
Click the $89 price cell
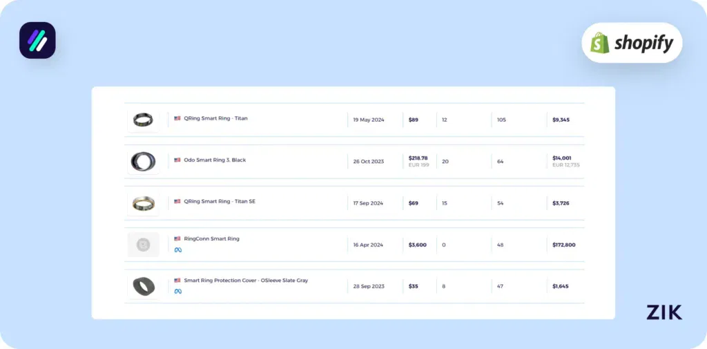(414, 120)
